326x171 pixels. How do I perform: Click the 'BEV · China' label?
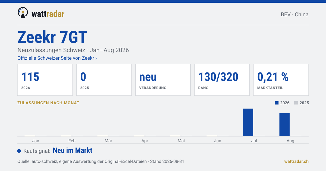point(294,15)
